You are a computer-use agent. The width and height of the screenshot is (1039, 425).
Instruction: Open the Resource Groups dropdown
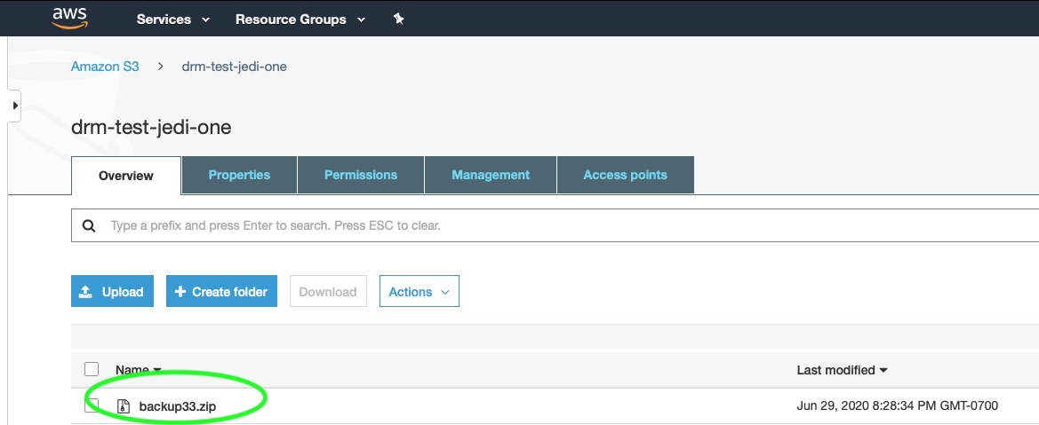click(x=300, y=20)
